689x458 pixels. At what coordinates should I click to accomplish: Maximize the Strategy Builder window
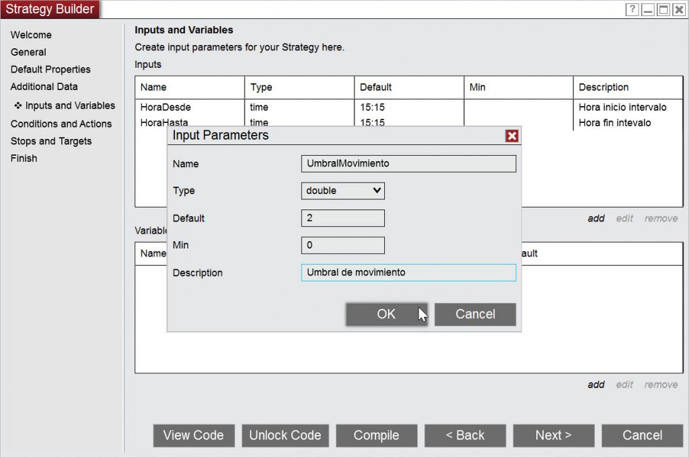click(x=663, y=9)
